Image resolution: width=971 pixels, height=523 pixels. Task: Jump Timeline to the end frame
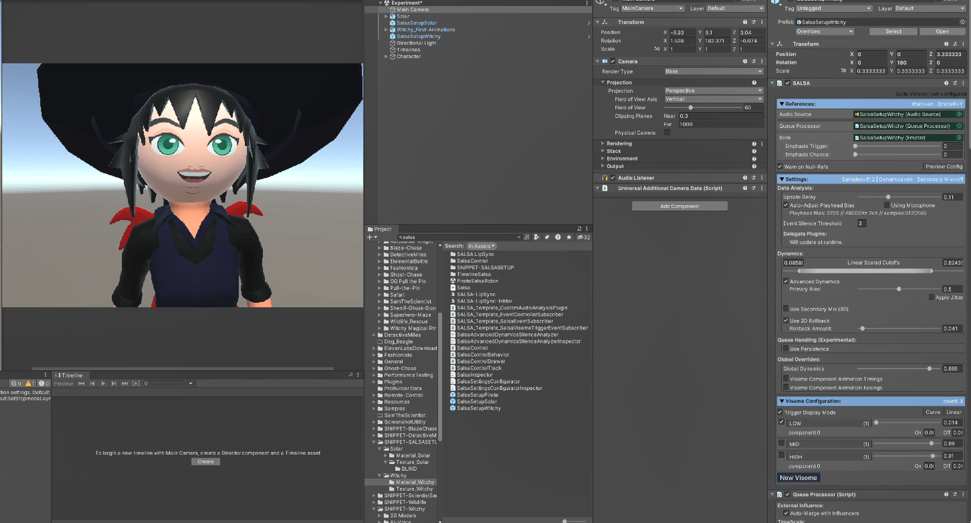[x=125, y=384]
